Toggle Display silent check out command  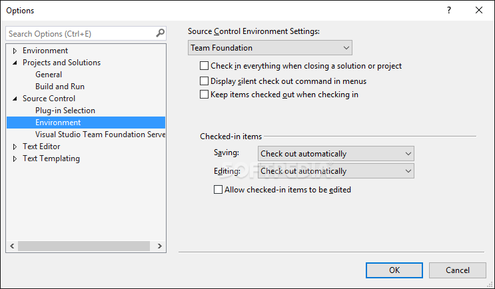click(x=205, y=81)
